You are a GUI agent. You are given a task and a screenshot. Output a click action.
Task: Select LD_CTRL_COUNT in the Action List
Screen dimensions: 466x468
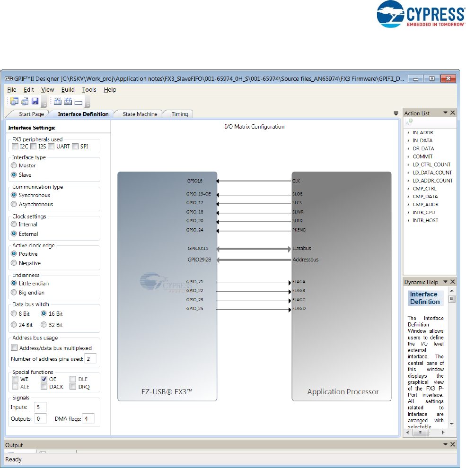point(431,165)
